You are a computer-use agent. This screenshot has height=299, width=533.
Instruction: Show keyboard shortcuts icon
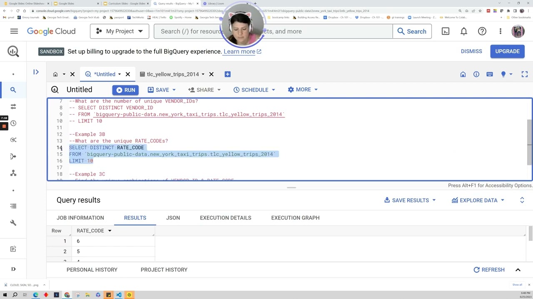coord(490,74)
